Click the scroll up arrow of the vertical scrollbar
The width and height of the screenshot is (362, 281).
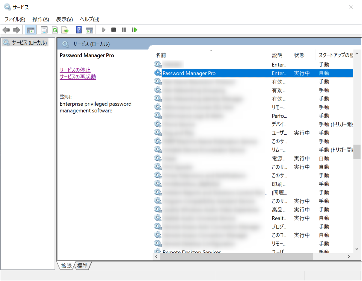pyautogui.click(x=357, y=54)
